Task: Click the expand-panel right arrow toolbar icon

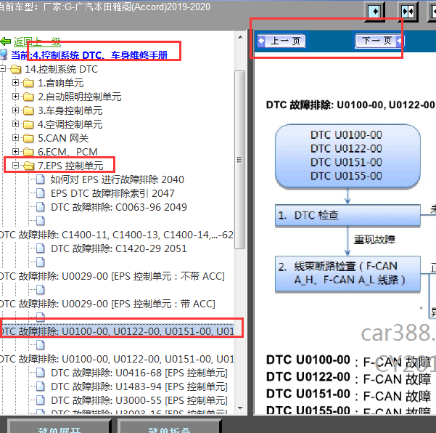Action: (x=375, y=12)
